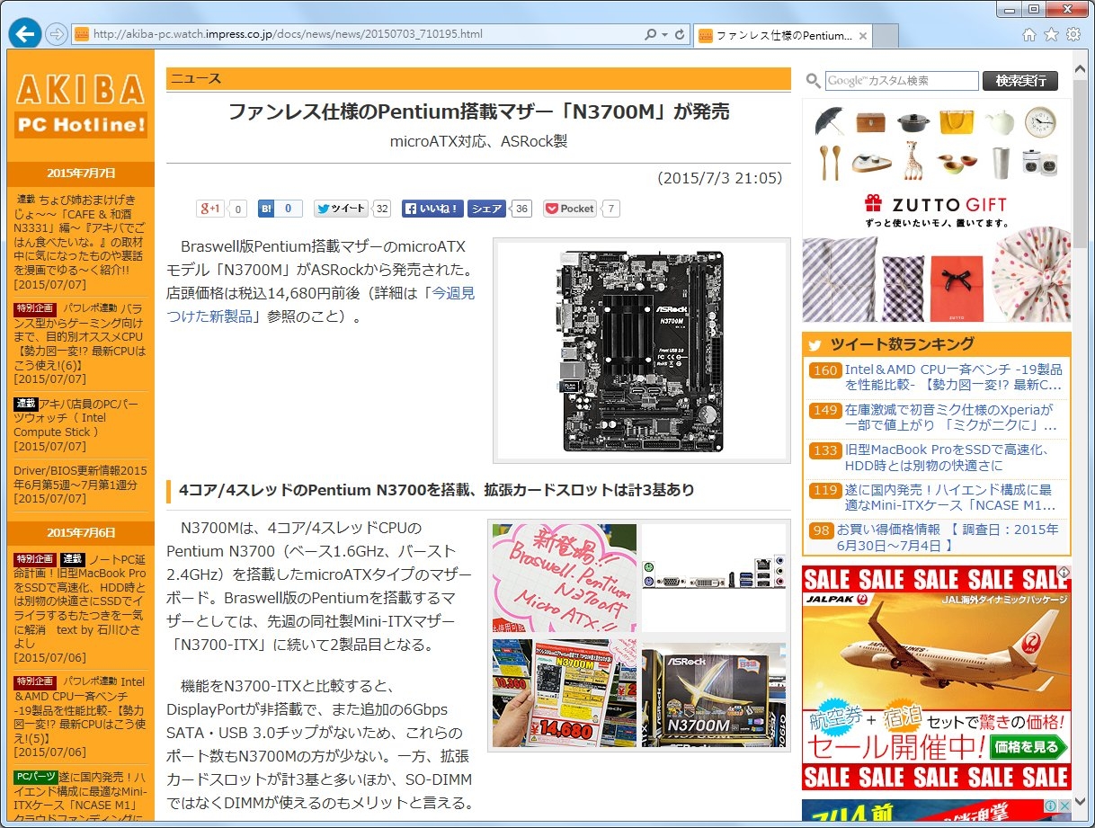1095x828 pixels.
Task: Click the AKIBA PC Hotline! logo
Action: 81,104
